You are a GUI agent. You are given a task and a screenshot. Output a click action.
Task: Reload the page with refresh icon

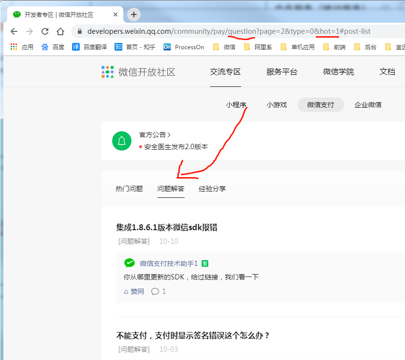click(45, 31)
